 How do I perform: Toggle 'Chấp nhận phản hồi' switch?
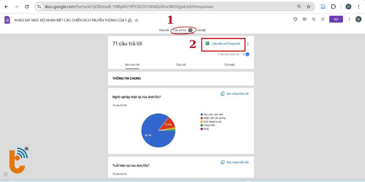pyautogui.click(x=247, y=54)
